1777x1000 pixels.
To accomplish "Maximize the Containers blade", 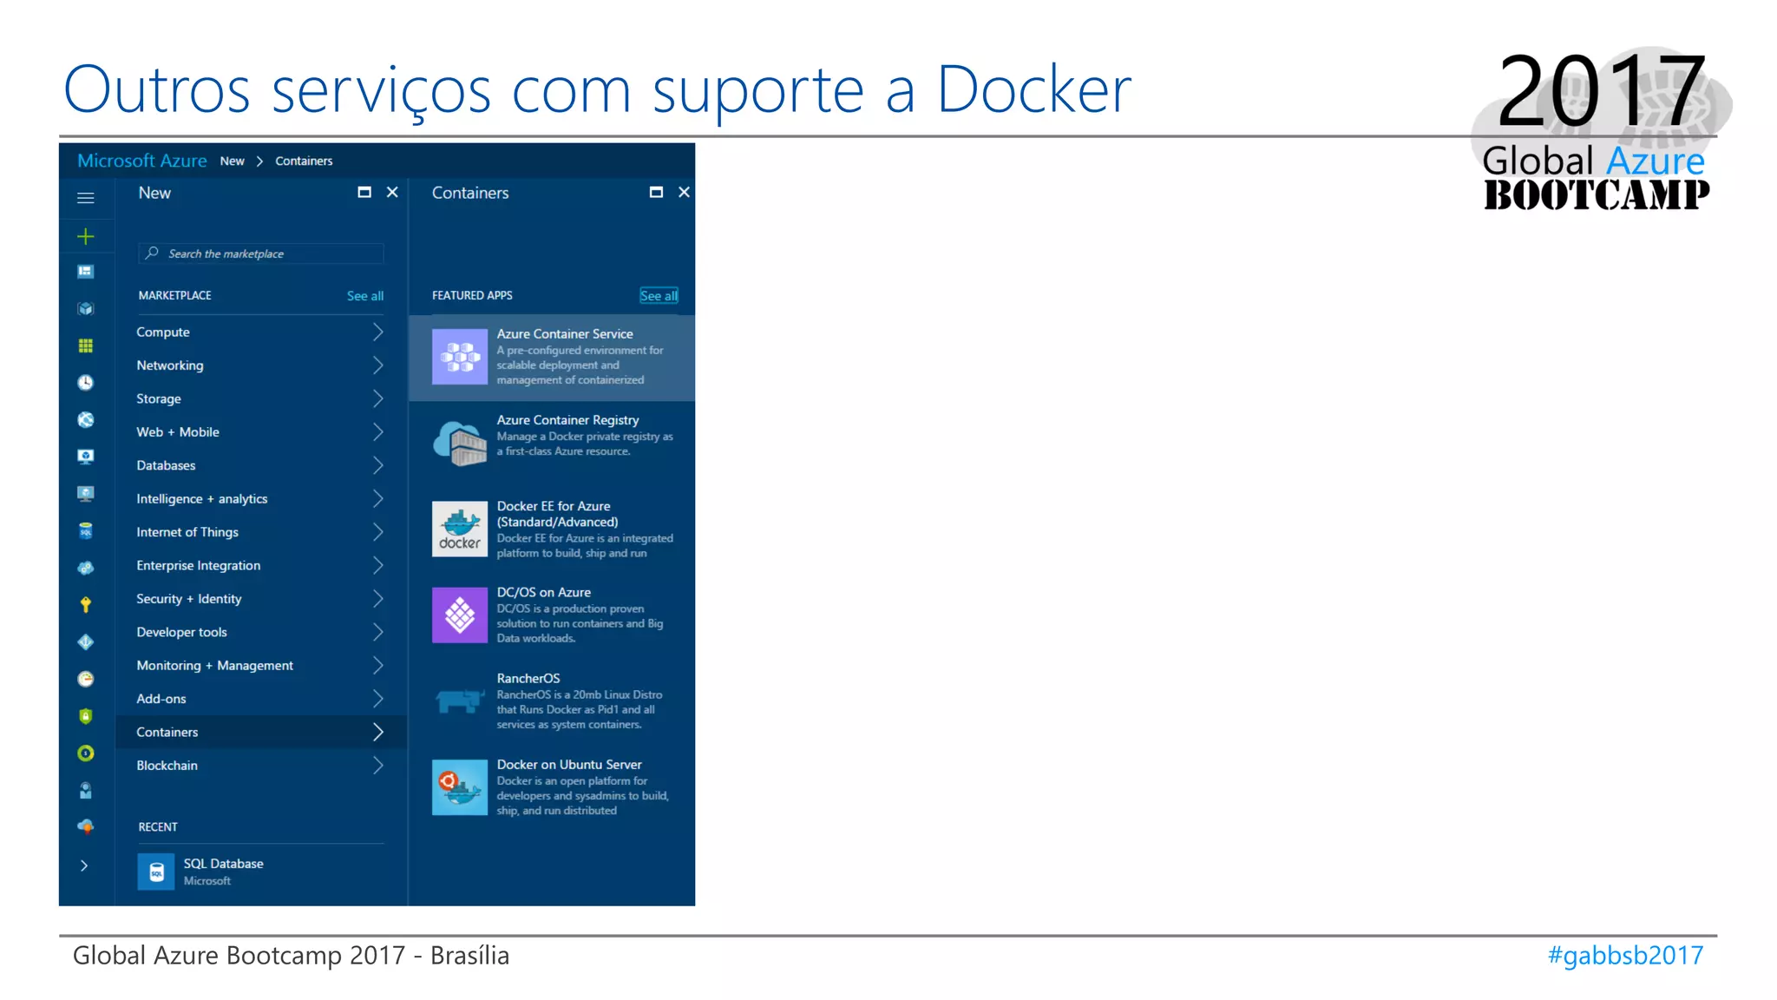I will (x=656, y=192).
